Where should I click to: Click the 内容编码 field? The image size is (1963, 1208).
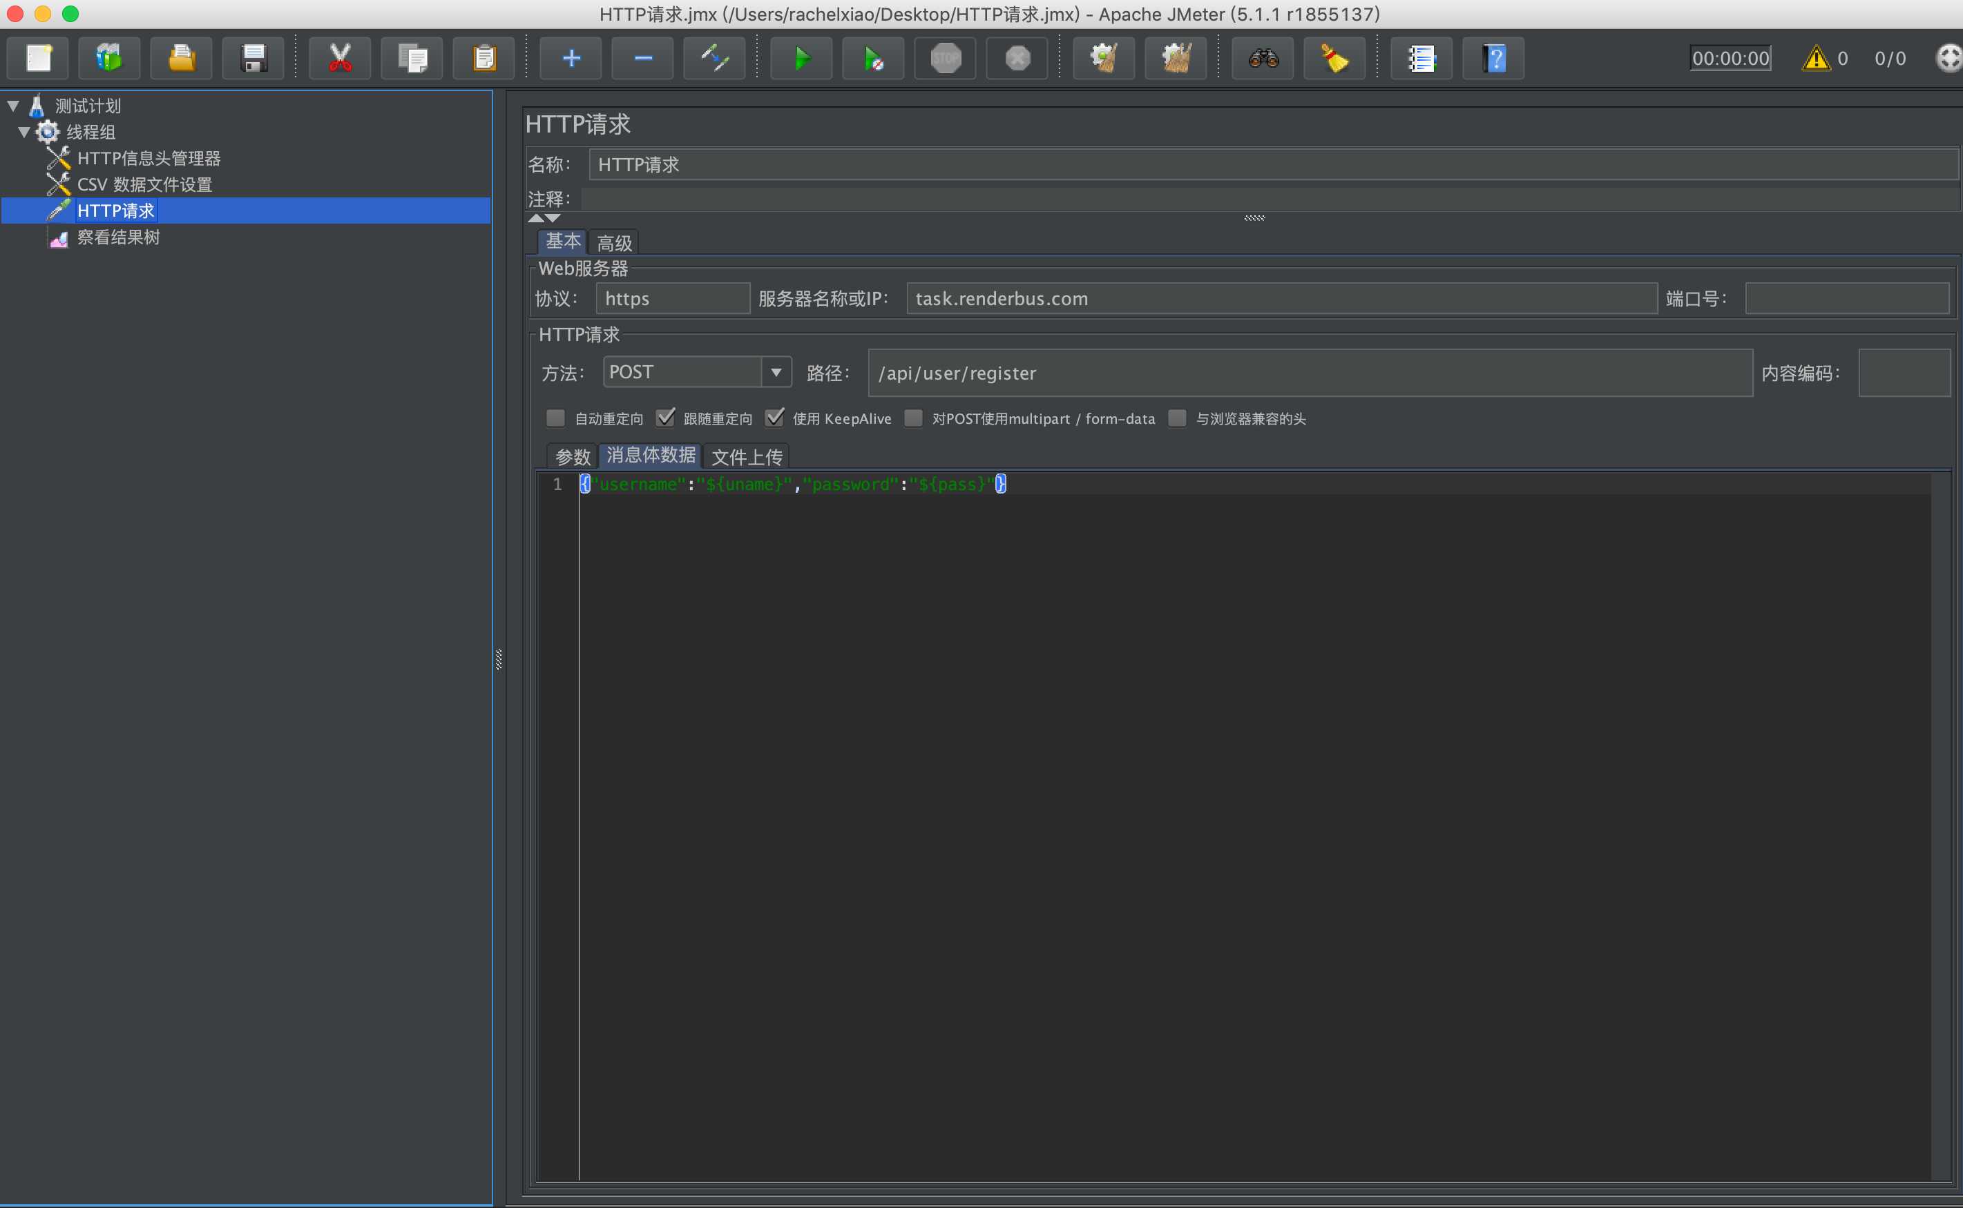pyautogui.click(x=1905, y=372)
